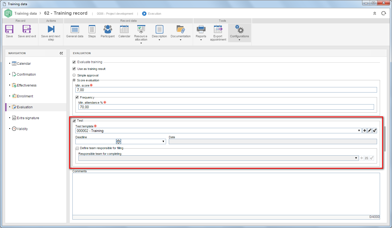The width and height of the screenshot is (392, 228).
Task: Toggle Use as training result checkbox
Action: tap(74, 69)
